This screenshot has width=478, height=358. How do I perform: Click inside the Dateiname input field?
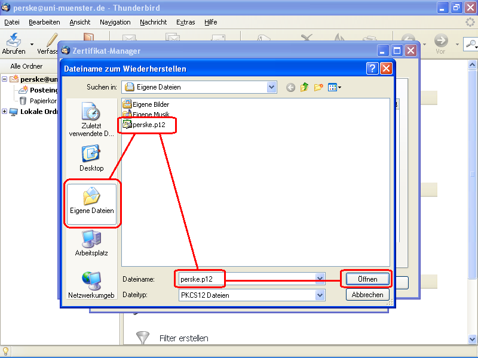point(239,279)
